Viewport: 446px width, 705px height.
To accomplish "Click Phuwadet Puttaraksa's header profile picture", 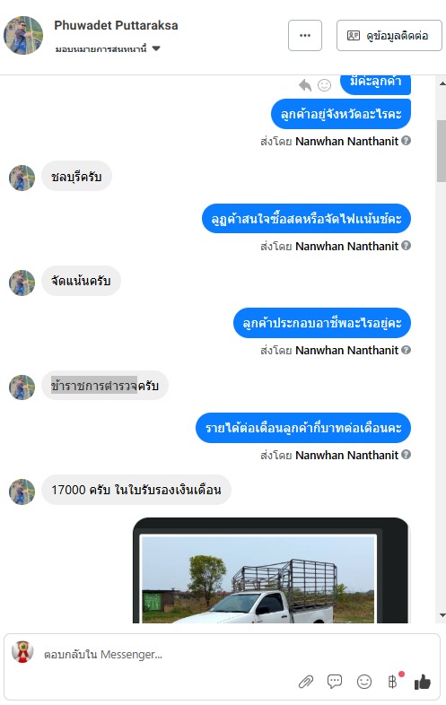I will (x=23, y=35).
